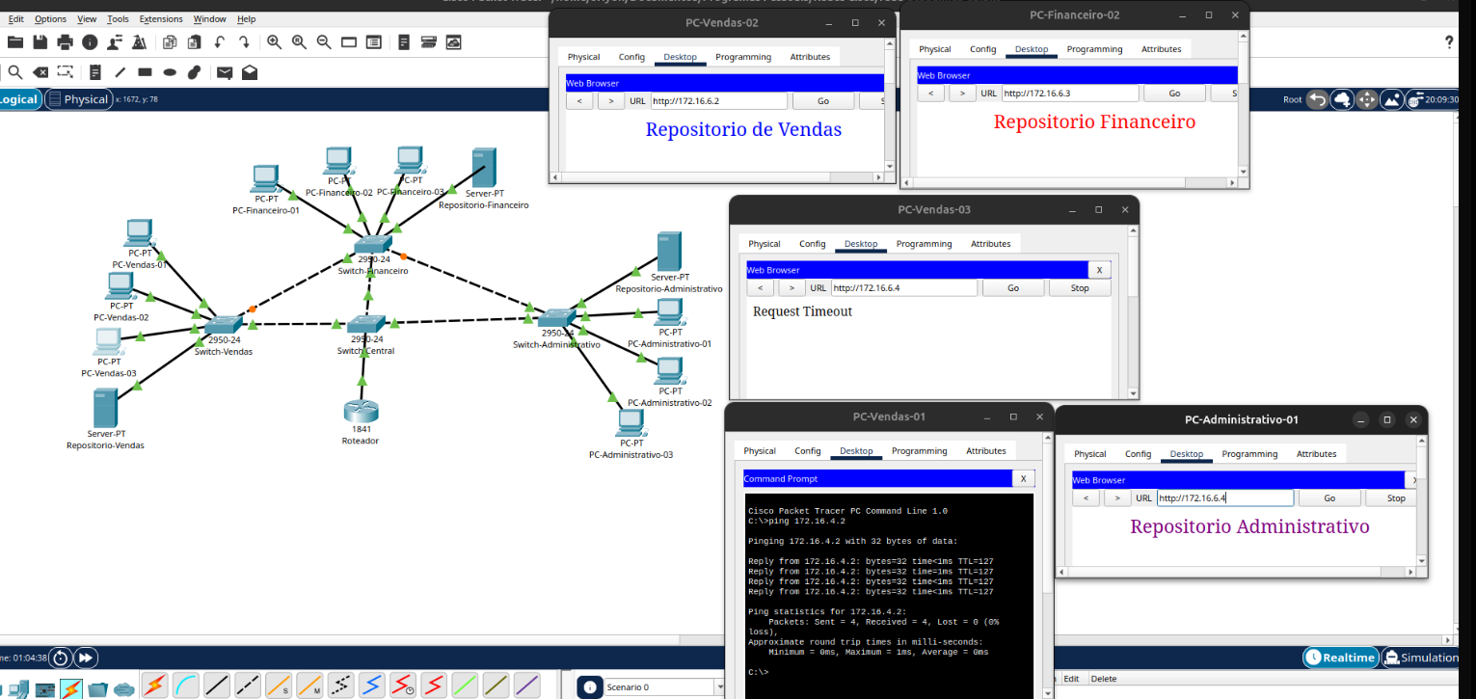The width and height of the screenshot is (1476, 699).
Task: Go back in PC-Vendas-03 browser
Action: pos(761,288)
